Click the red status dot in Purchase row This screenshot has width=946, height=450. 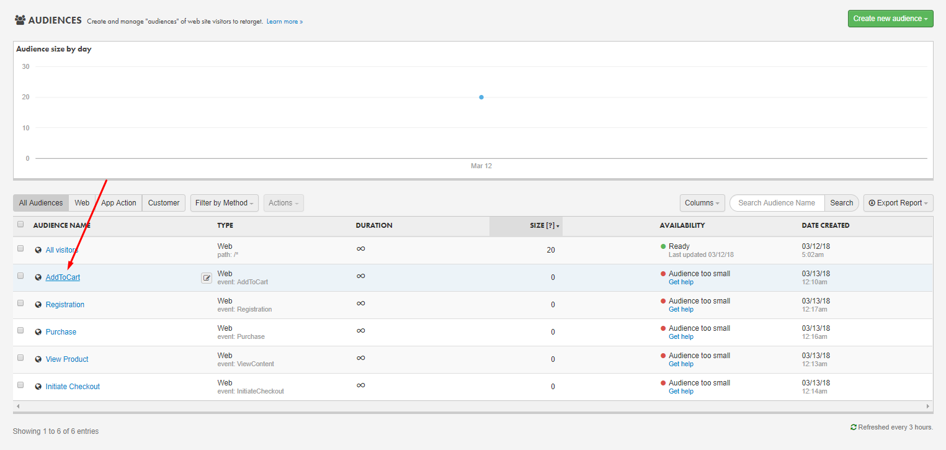(x=663, y=328)
